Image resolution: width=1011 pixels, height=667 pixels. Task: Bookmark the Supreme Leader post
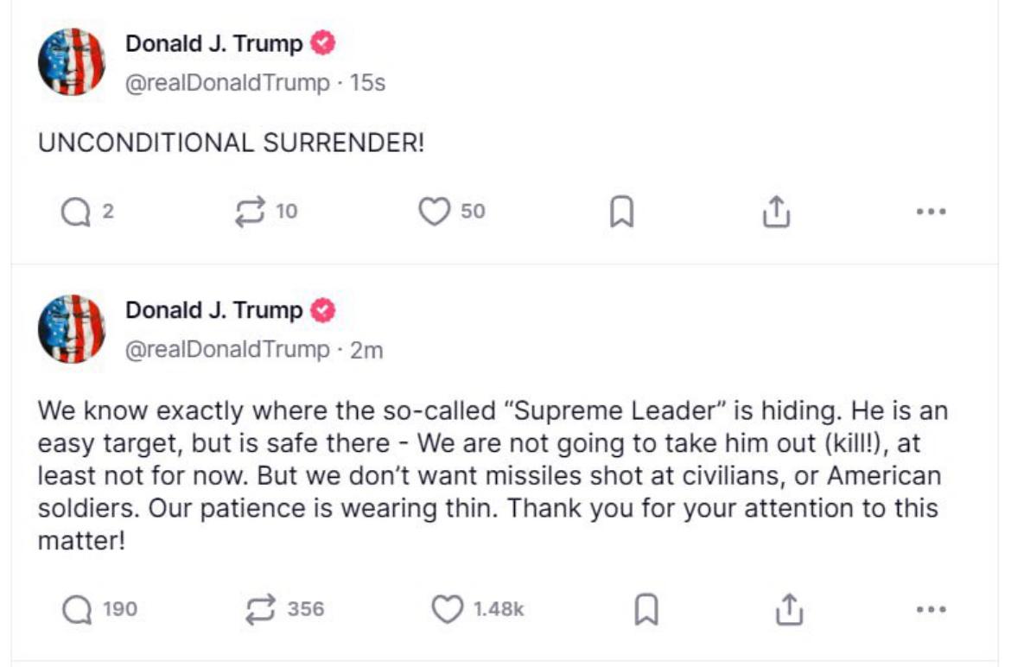click(645, 609)
